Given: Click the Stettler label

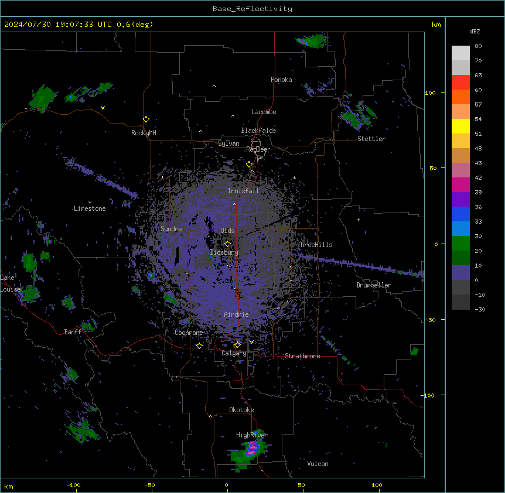Looking at the screenshot, I should pos(371,139).
